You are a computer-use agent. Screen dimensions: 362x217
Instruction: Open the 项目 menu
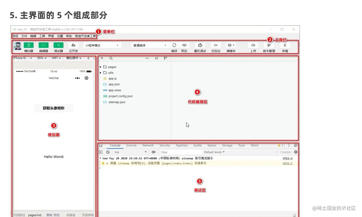point(15,36)
